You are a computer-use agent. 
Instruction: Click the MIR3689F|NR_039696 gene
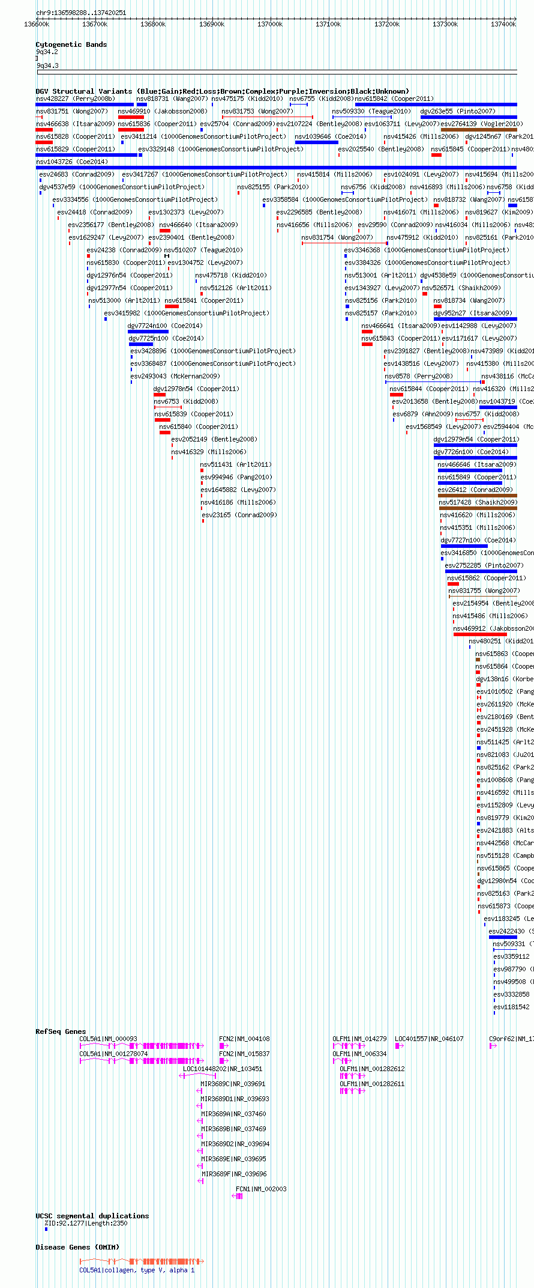[234, 1174]
